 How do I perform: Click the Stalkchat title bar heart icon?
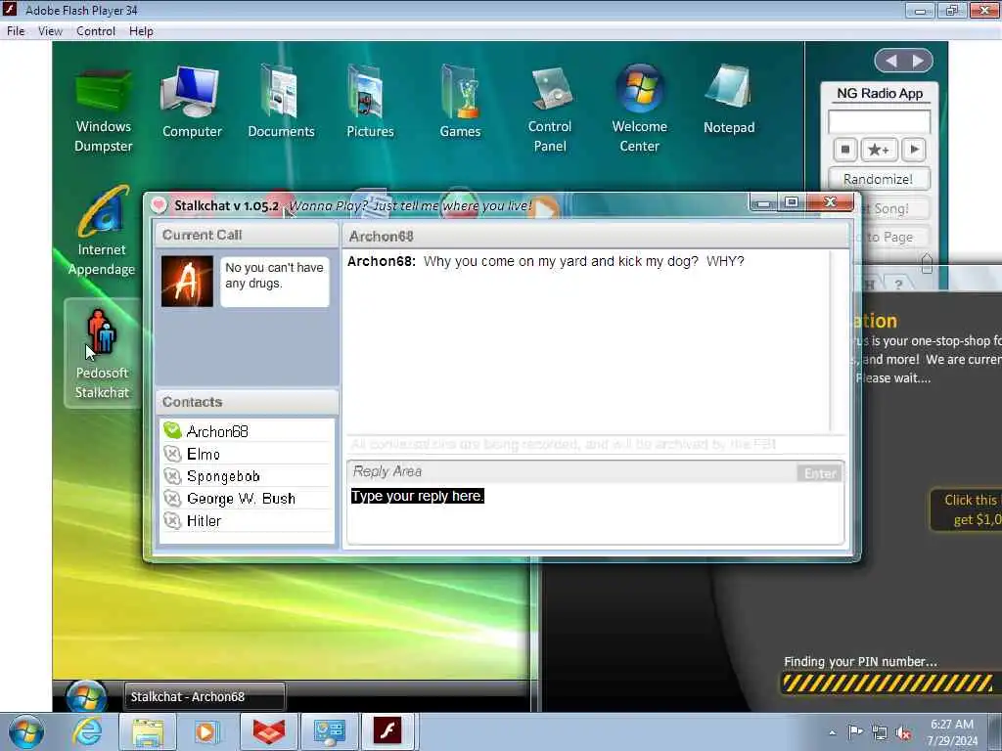[159, 205]
